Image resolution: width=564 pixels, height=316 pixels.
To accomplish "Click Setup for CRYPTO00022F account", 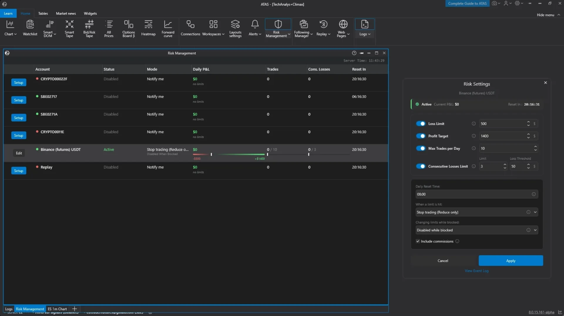I will tap(19, 82).
